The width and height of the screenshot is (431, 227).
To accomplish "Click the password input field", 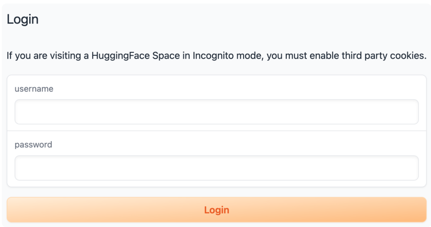I will [x=217, y=168].
